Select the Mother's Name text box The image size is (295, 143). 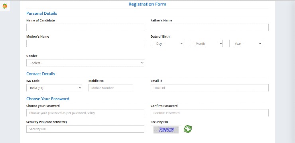(85, 43)
